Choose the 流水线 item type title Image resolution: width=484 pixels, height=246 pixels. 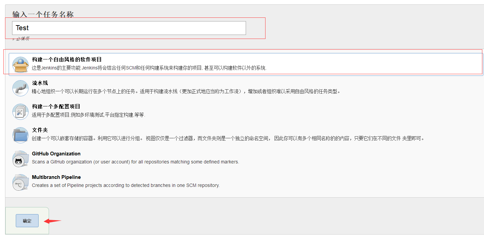coord(40,83)
